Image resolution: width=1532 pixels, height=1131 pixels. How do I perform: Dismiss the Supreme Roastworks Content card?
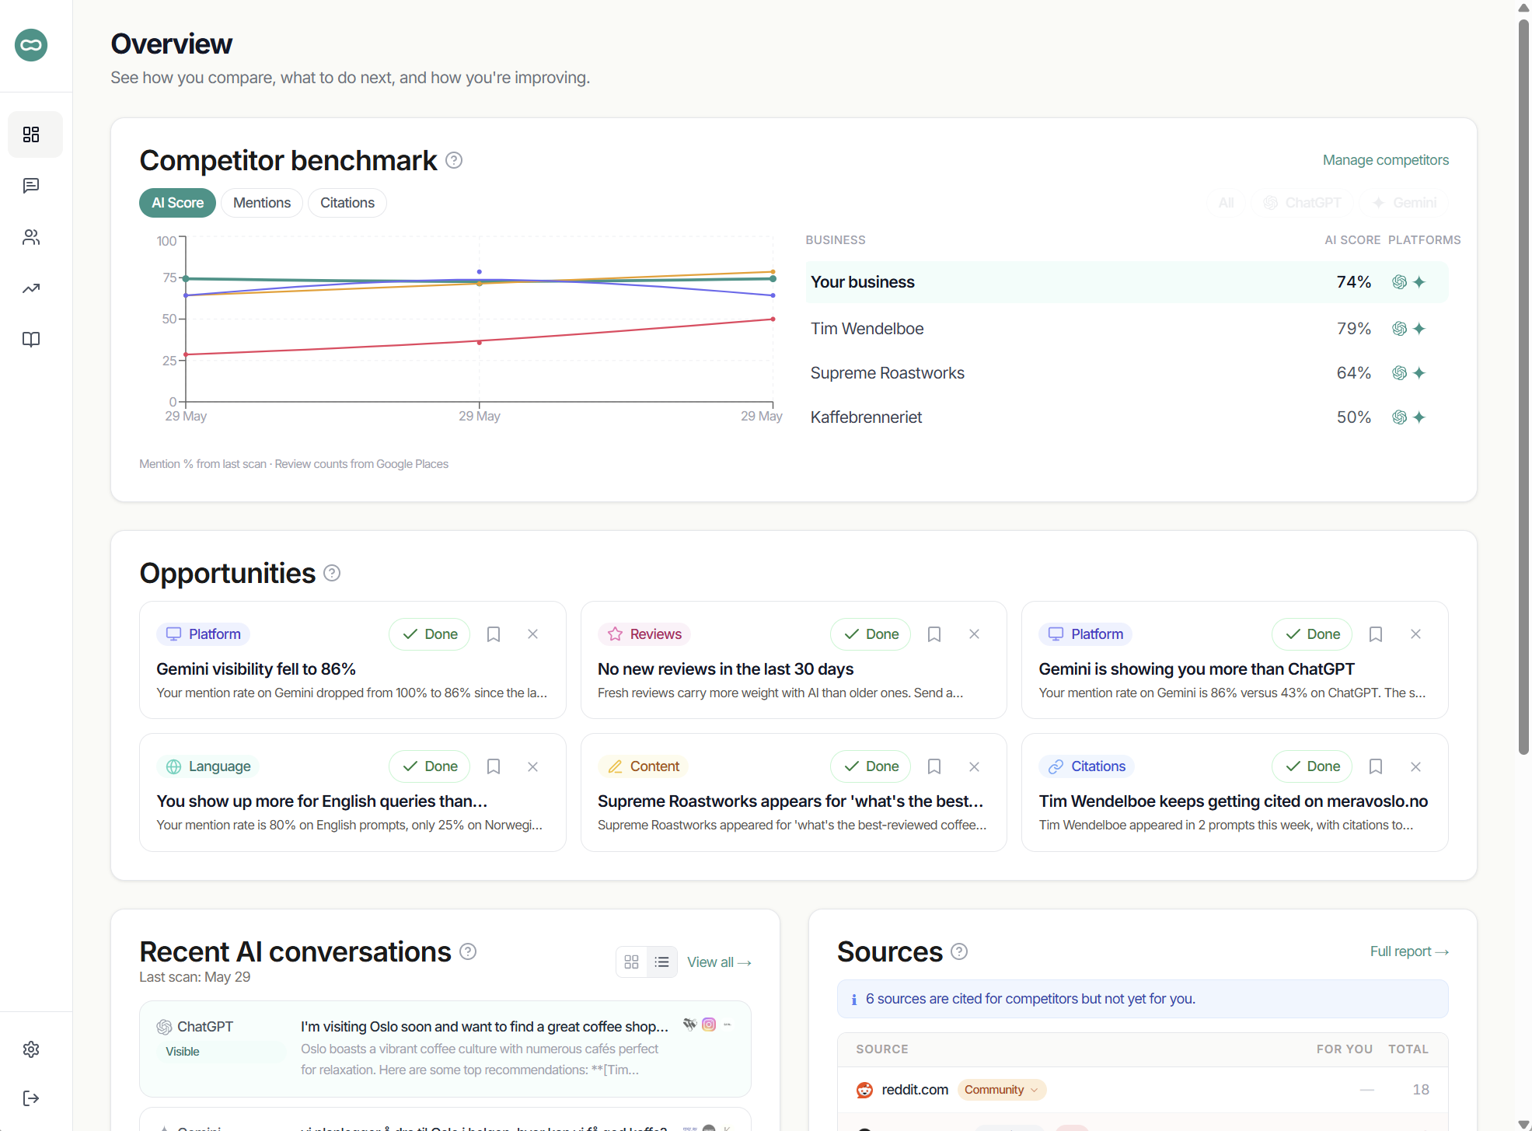974,766
